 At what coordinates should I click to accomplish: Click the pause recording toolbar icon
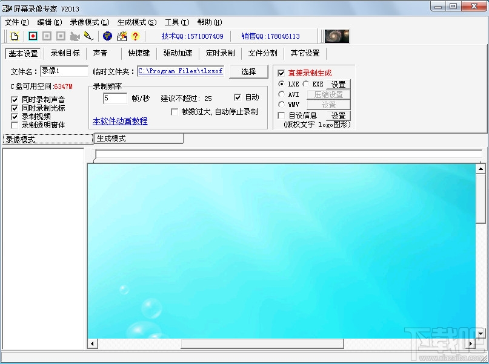tap(47, 36)
